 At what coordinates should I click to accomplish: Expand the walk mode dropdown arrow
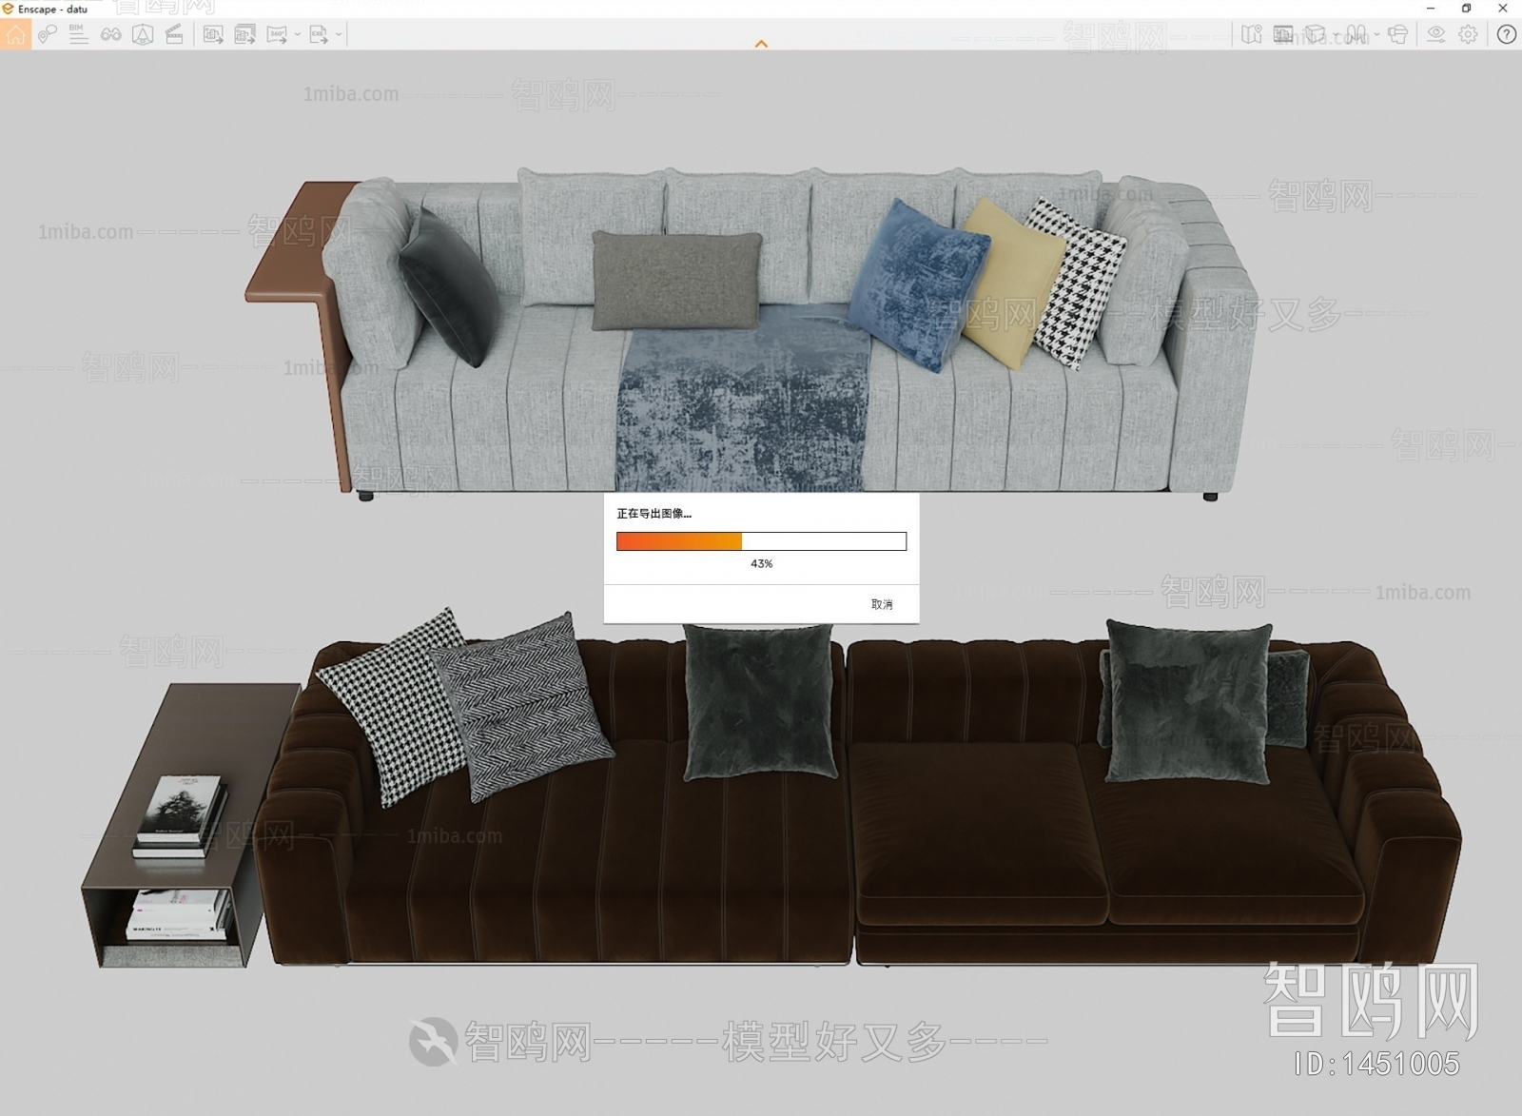tap(1376, 34)
